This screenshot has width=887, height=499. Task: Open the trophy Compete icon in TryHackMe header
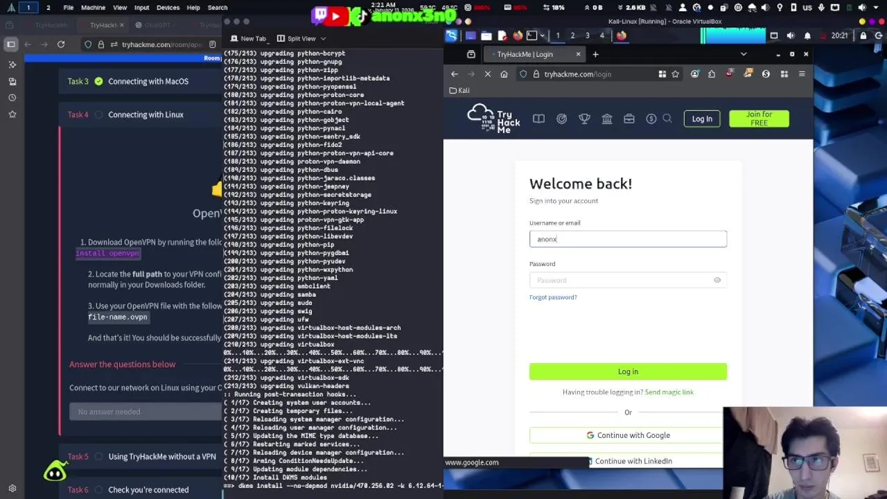pos(584,119)
